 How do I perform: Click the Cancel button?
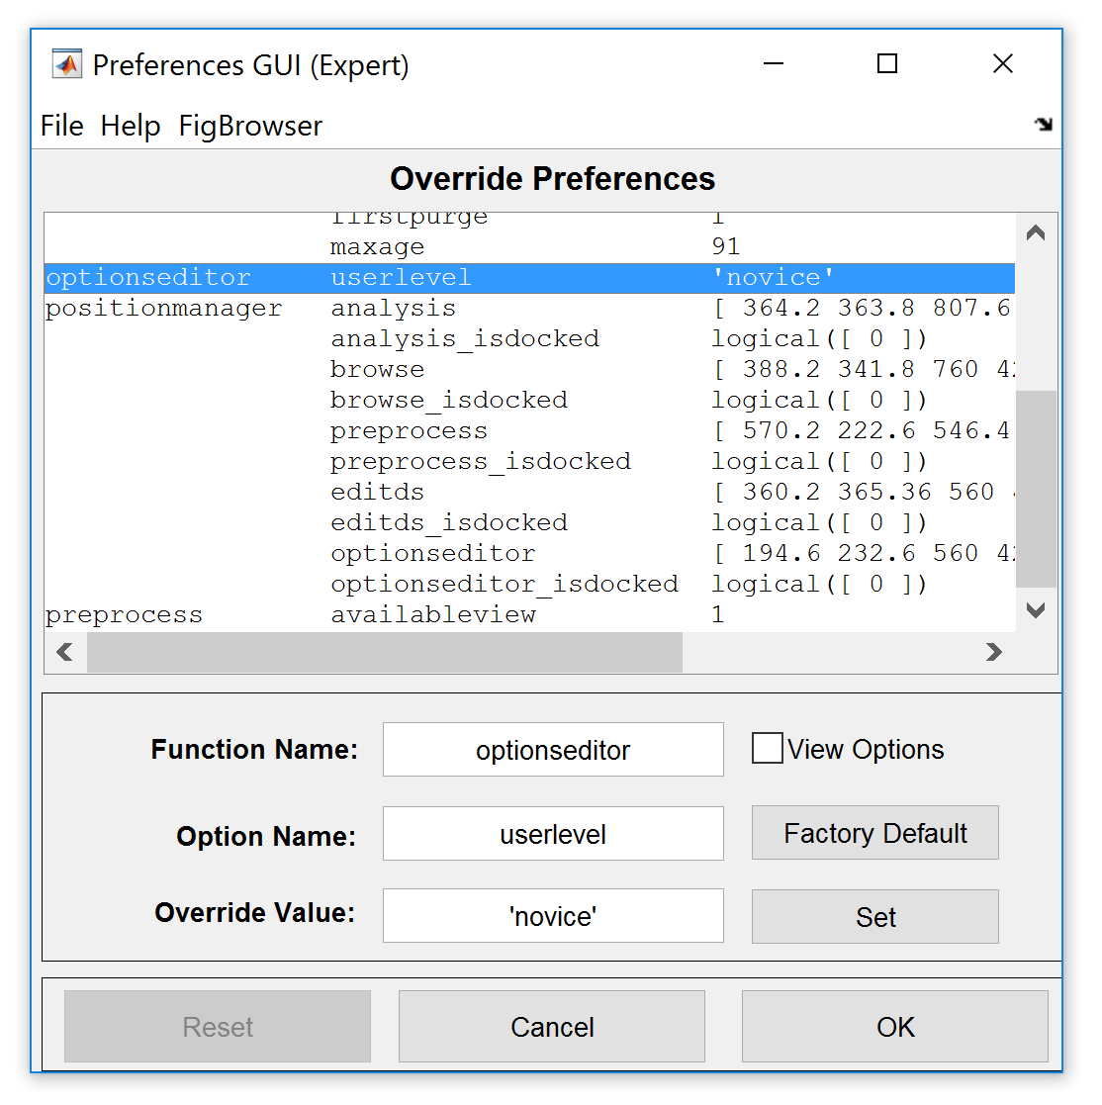pos(552,1027)
